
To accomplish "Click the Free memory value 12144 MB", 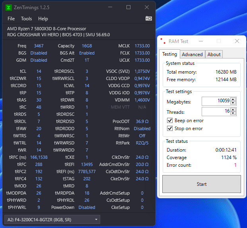I will [x=226, y=80].
